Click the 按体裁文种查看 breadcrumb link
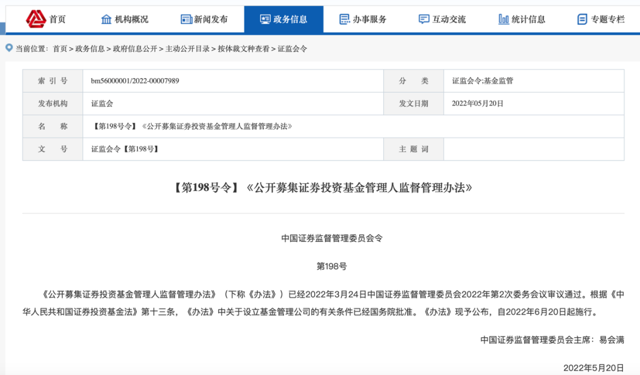Screen dimensions: 640x375 tap(244, 49)
